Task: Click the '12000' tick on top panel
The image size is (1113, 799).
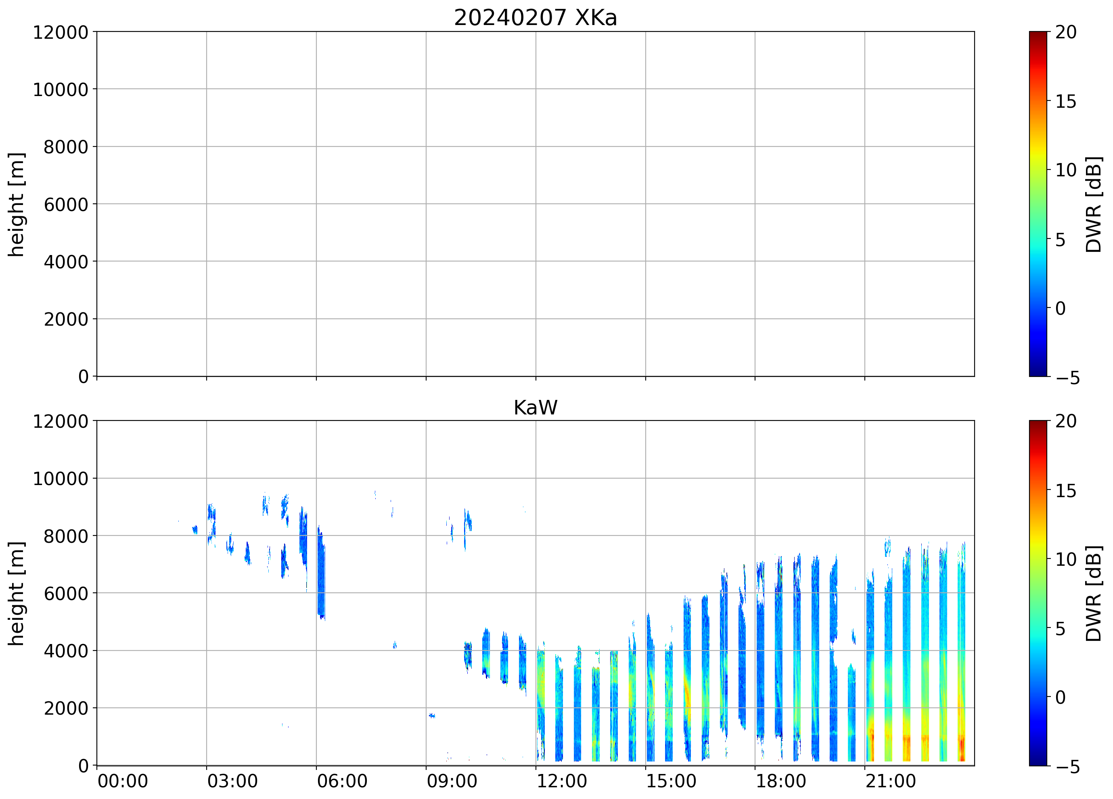Action: [61, 32]
